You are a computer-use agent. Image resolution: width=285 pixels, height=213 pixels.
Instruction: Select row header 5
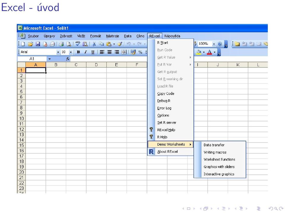[x=21, y=92]
